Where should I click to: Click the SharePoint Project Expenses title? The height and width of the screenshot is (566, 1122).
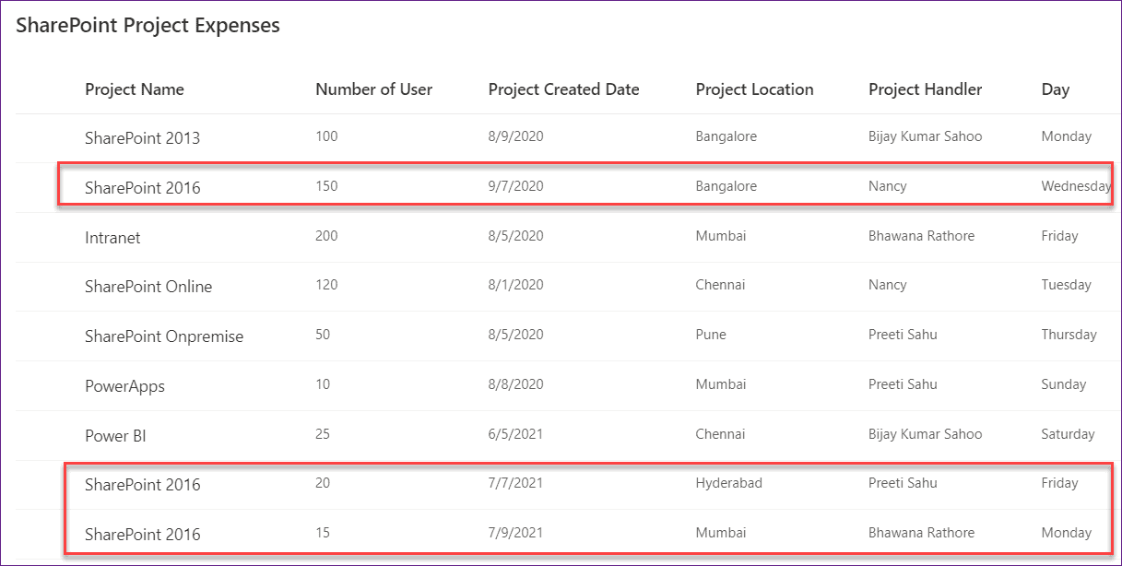(147, 25)
